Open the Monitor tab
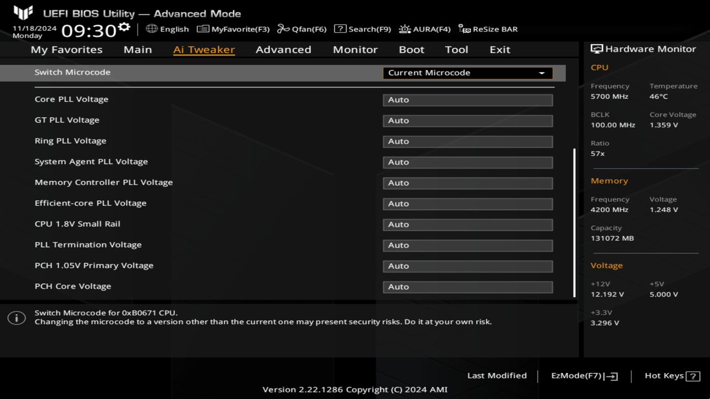710x399 pixels. pos(355,49)
